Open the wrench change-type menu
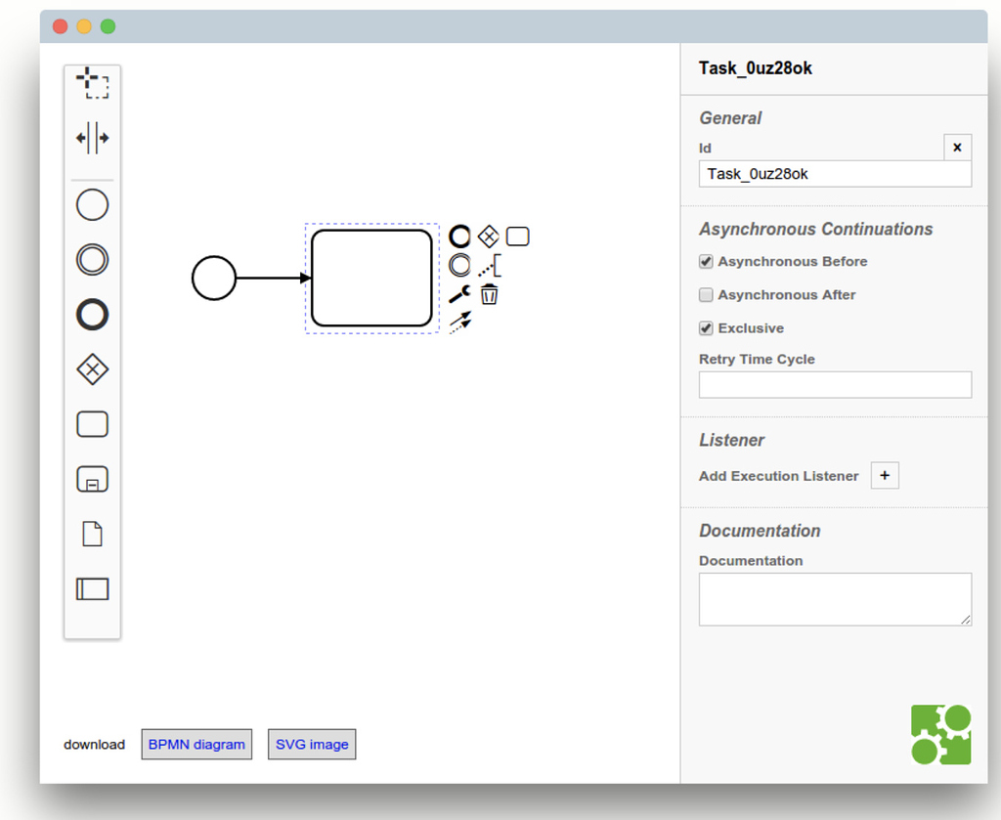This screenshot has width=1001, height=820. pyautogui.click(x=458, y=293)
